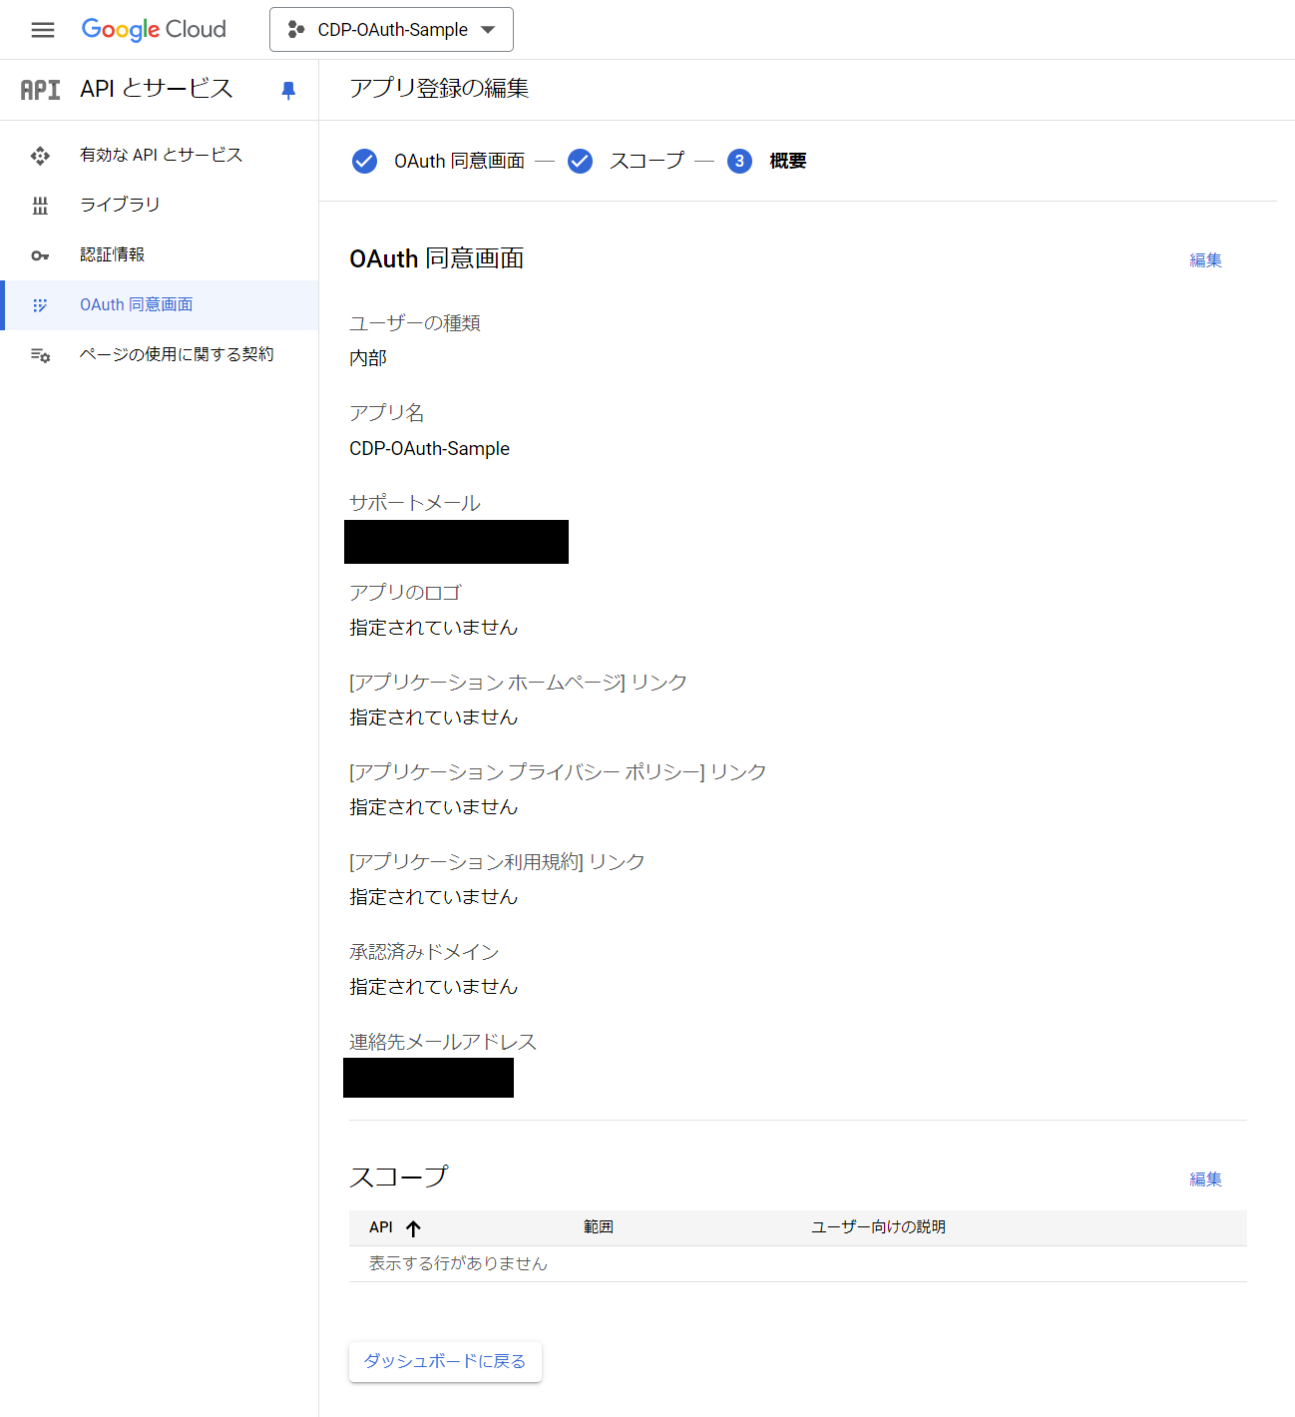Toggle the blue pin icon
This screenshot has height=1417, width=1295.
(288, 91)
